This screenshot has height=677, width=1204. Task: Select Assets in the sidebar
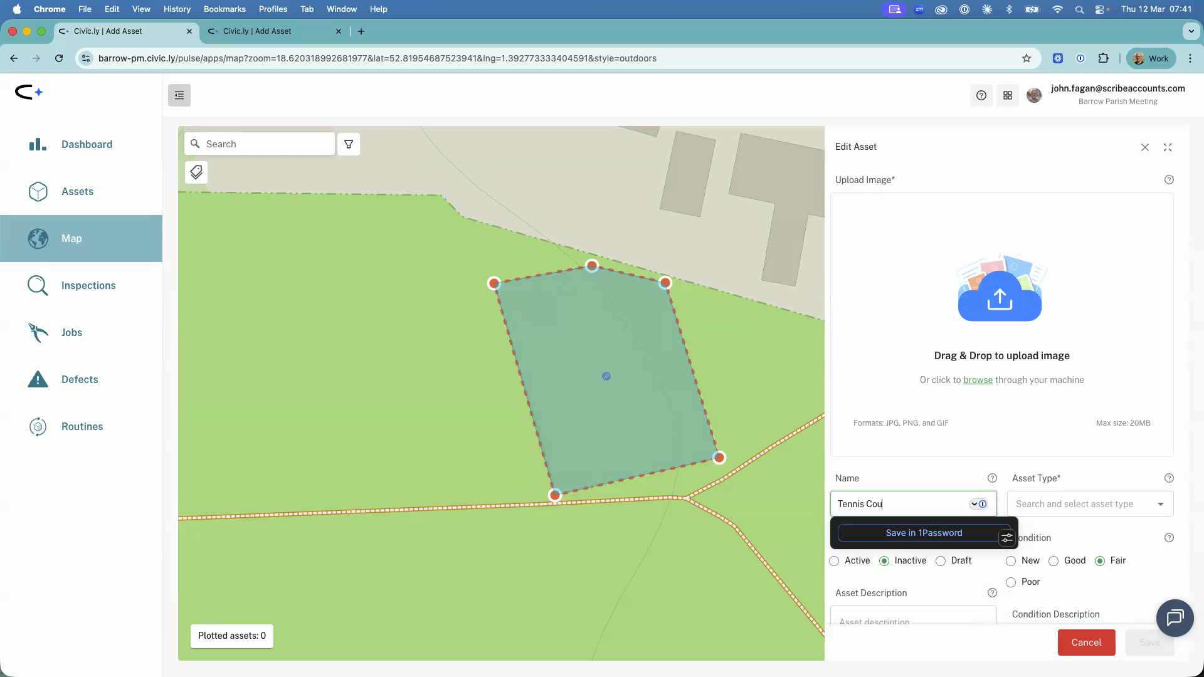coord(77,191)
